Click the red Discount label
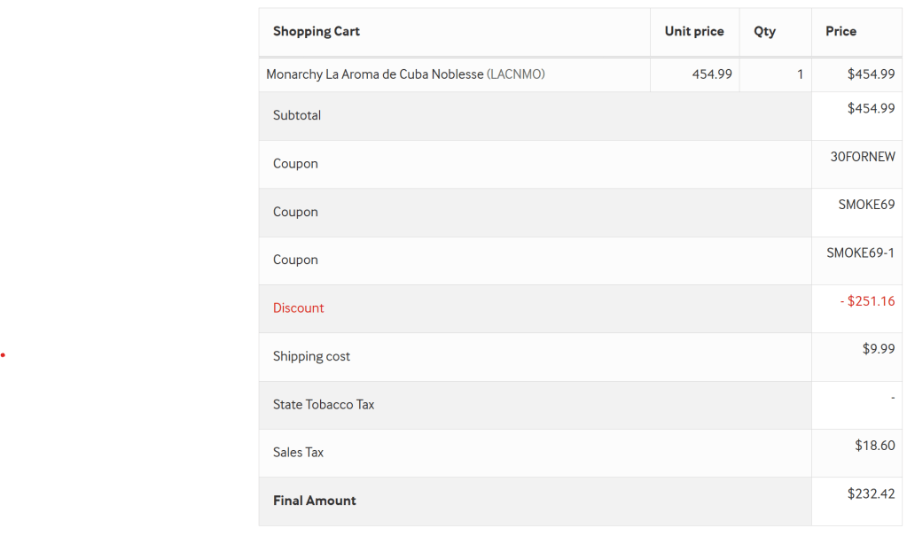The height and width of the screenshot is (536, 907). [x=299, y=308]
